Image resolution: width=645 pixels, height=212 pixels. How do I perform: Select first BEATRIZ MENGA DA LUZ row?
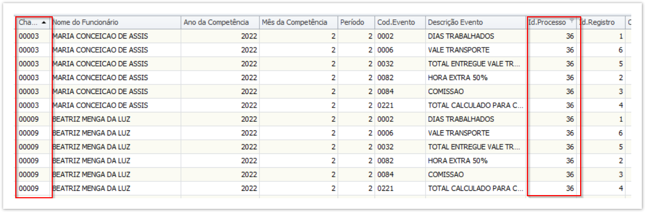[x=91, y=119]
